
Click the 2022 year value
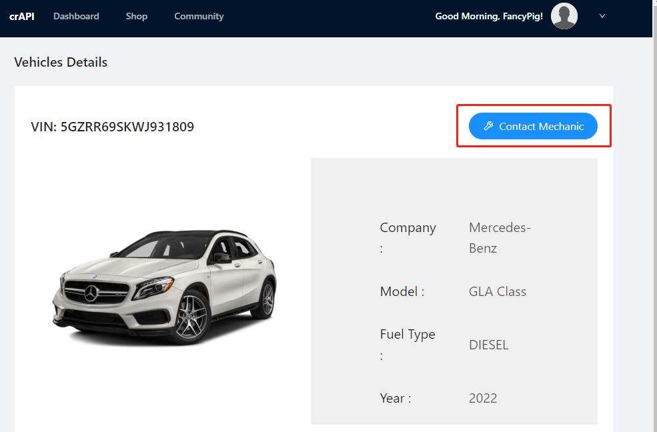click(483, 398)
